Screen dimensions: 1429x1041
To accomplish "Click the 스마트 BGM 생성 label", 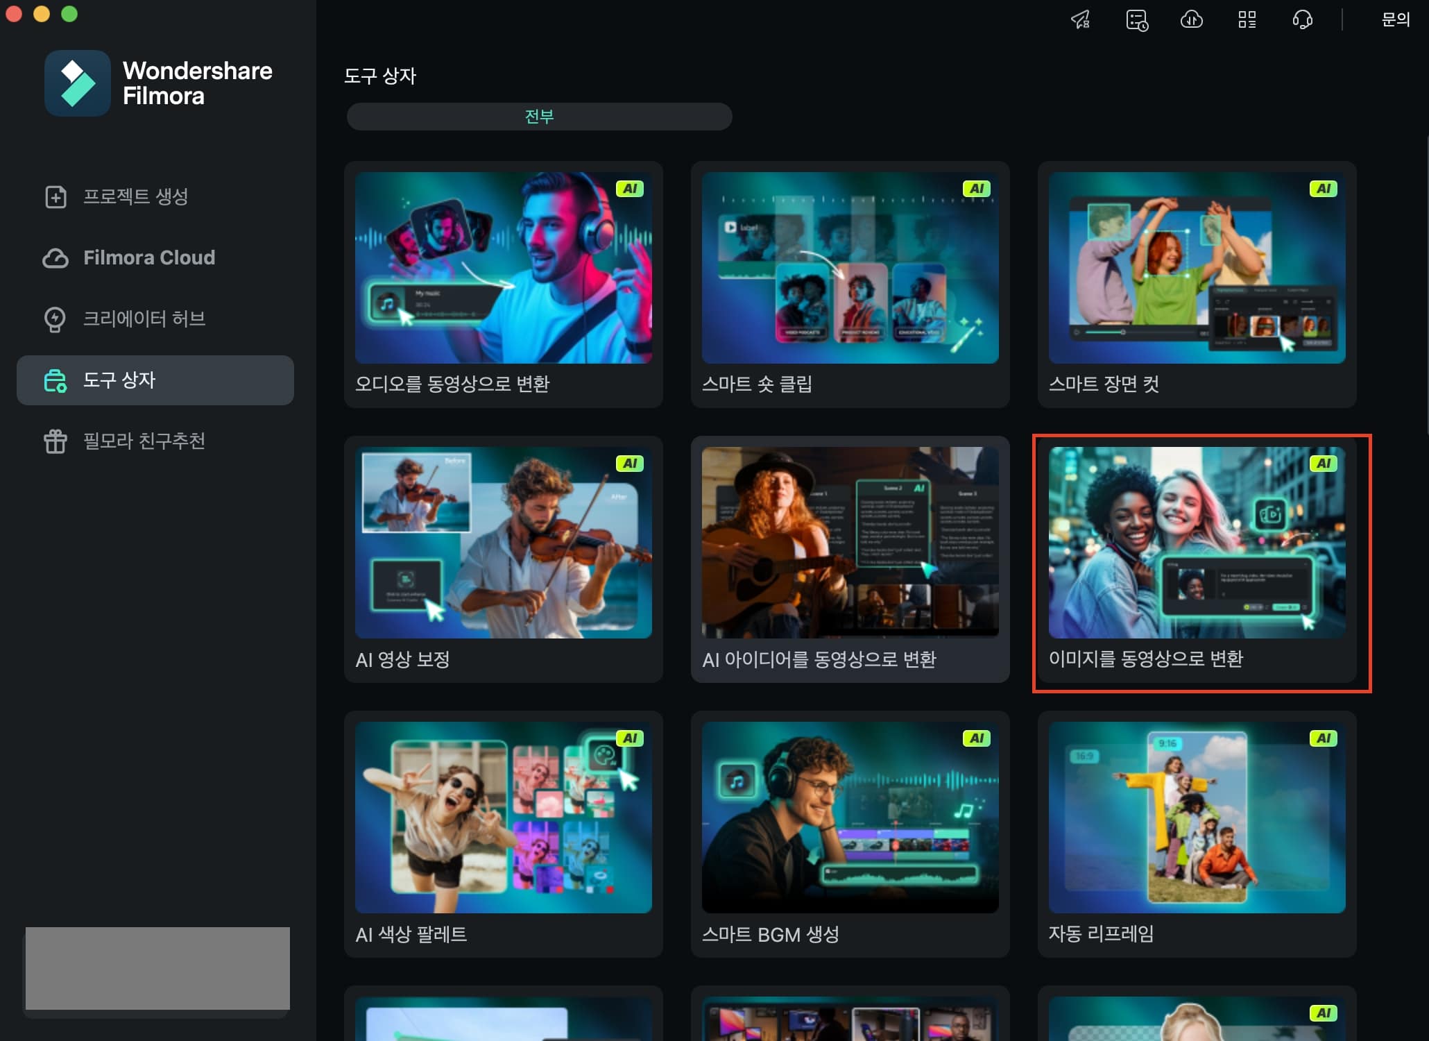I will tap(771, 934).
